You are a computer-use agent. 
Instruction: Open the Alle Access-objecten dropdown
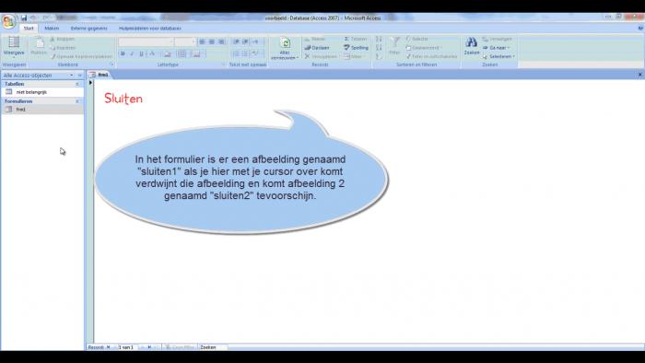click(71, 76)
